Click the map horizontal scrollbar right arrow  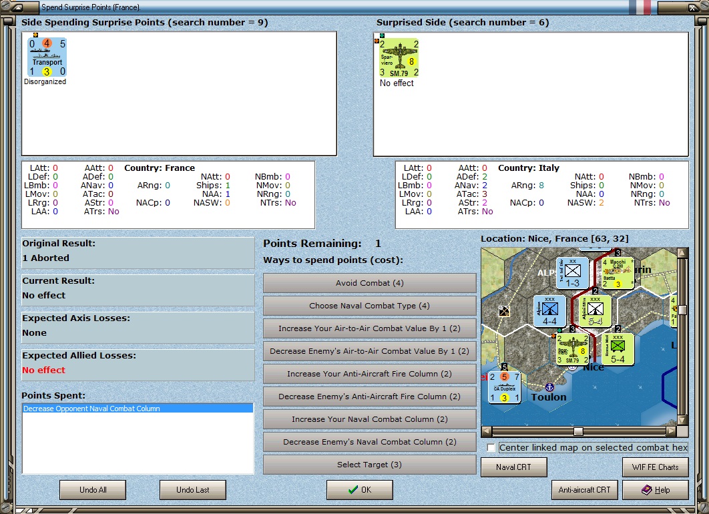(672, 431)
